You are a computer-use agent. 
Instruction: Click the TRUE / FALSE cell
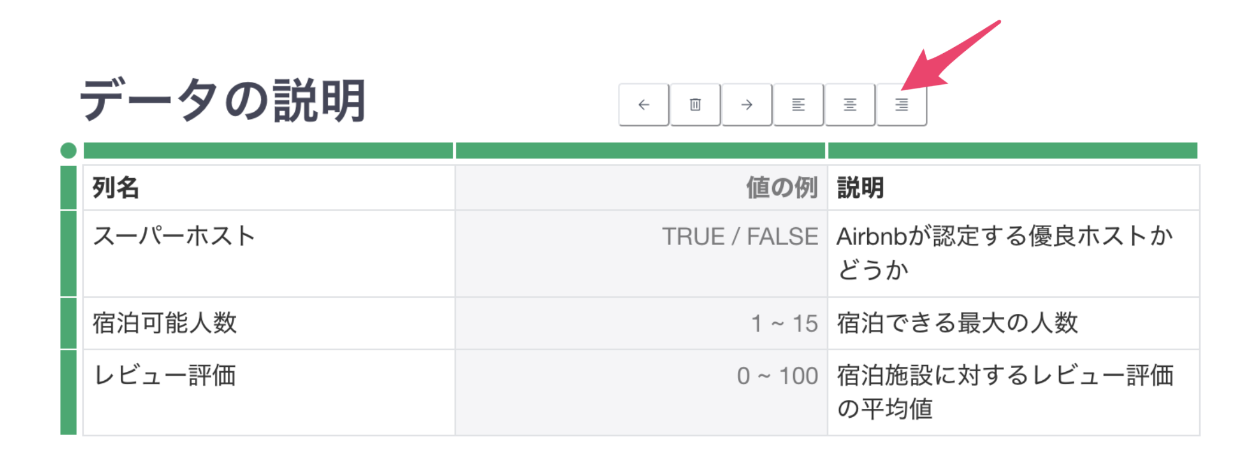[641, 253]
